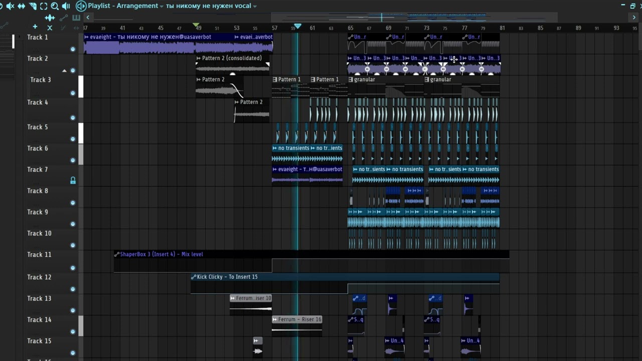Image resolution: width=642 pixels, height=361 pixels.
Task: Toggle Track 12 mute dot
Action: pos(73,289)
